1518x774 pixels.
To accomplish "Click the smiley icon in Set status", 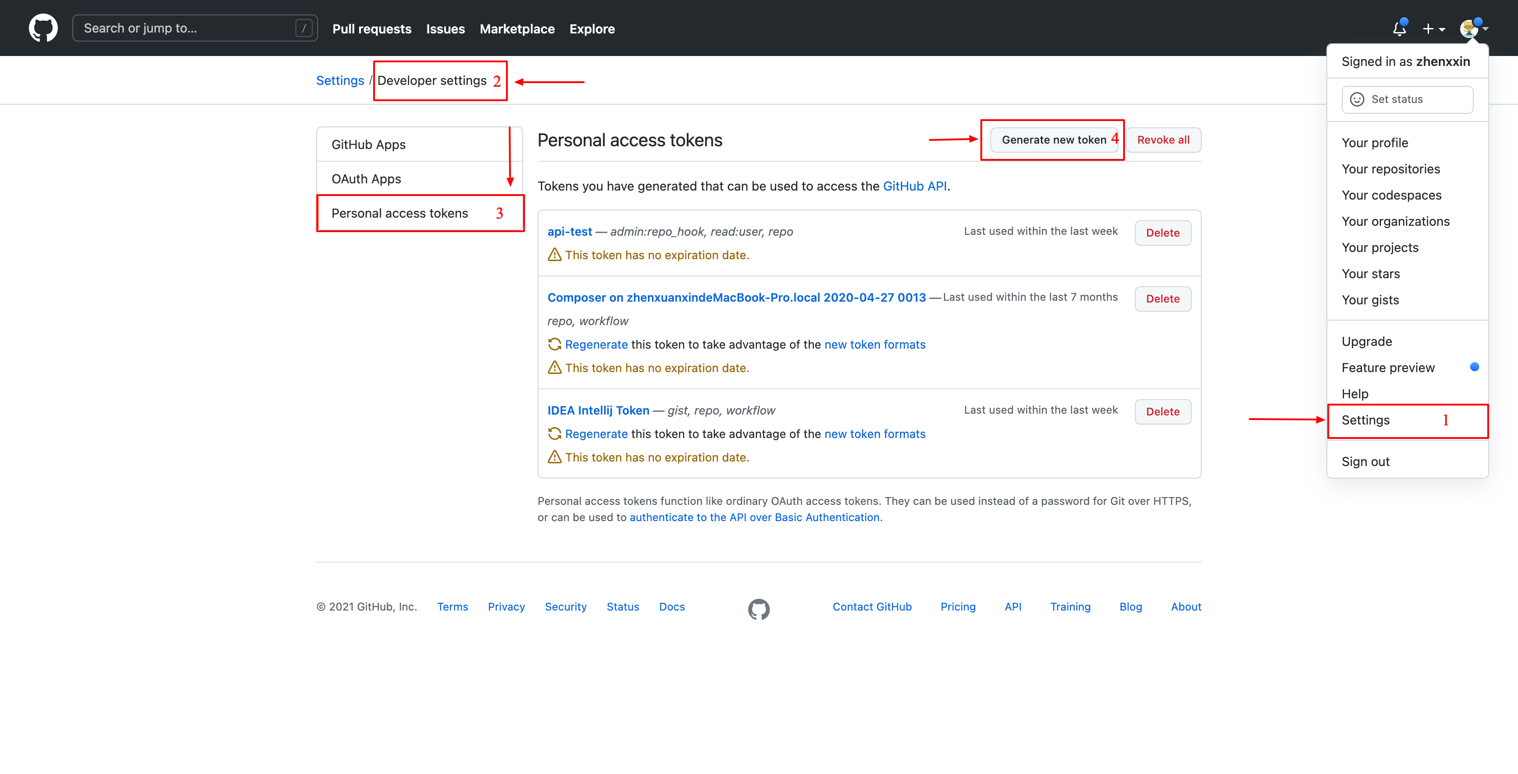I will [x=1357, y=99].
